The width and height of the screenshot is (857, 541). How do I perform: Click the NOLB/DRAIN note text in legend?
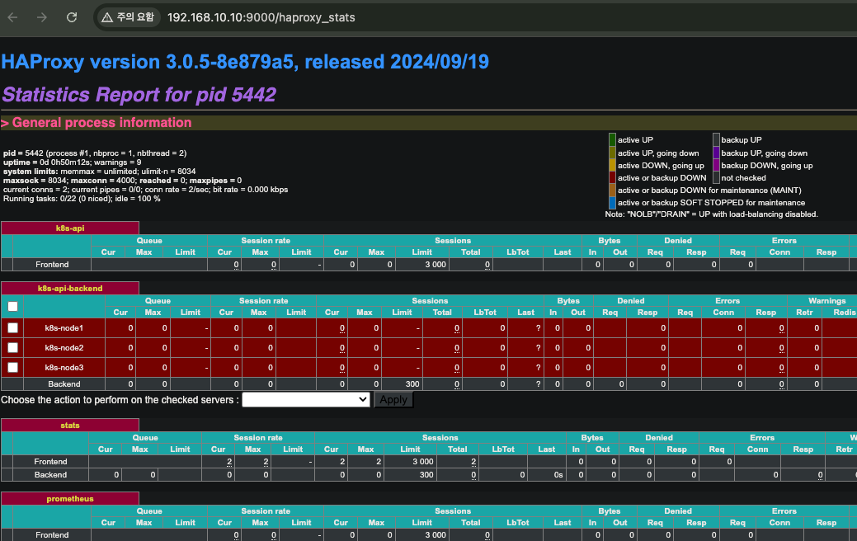click(711, 214)
